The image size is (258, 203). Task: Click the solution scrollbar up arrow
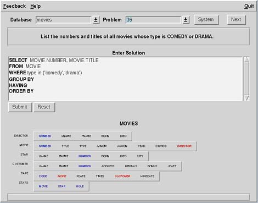tap(246, 59)
